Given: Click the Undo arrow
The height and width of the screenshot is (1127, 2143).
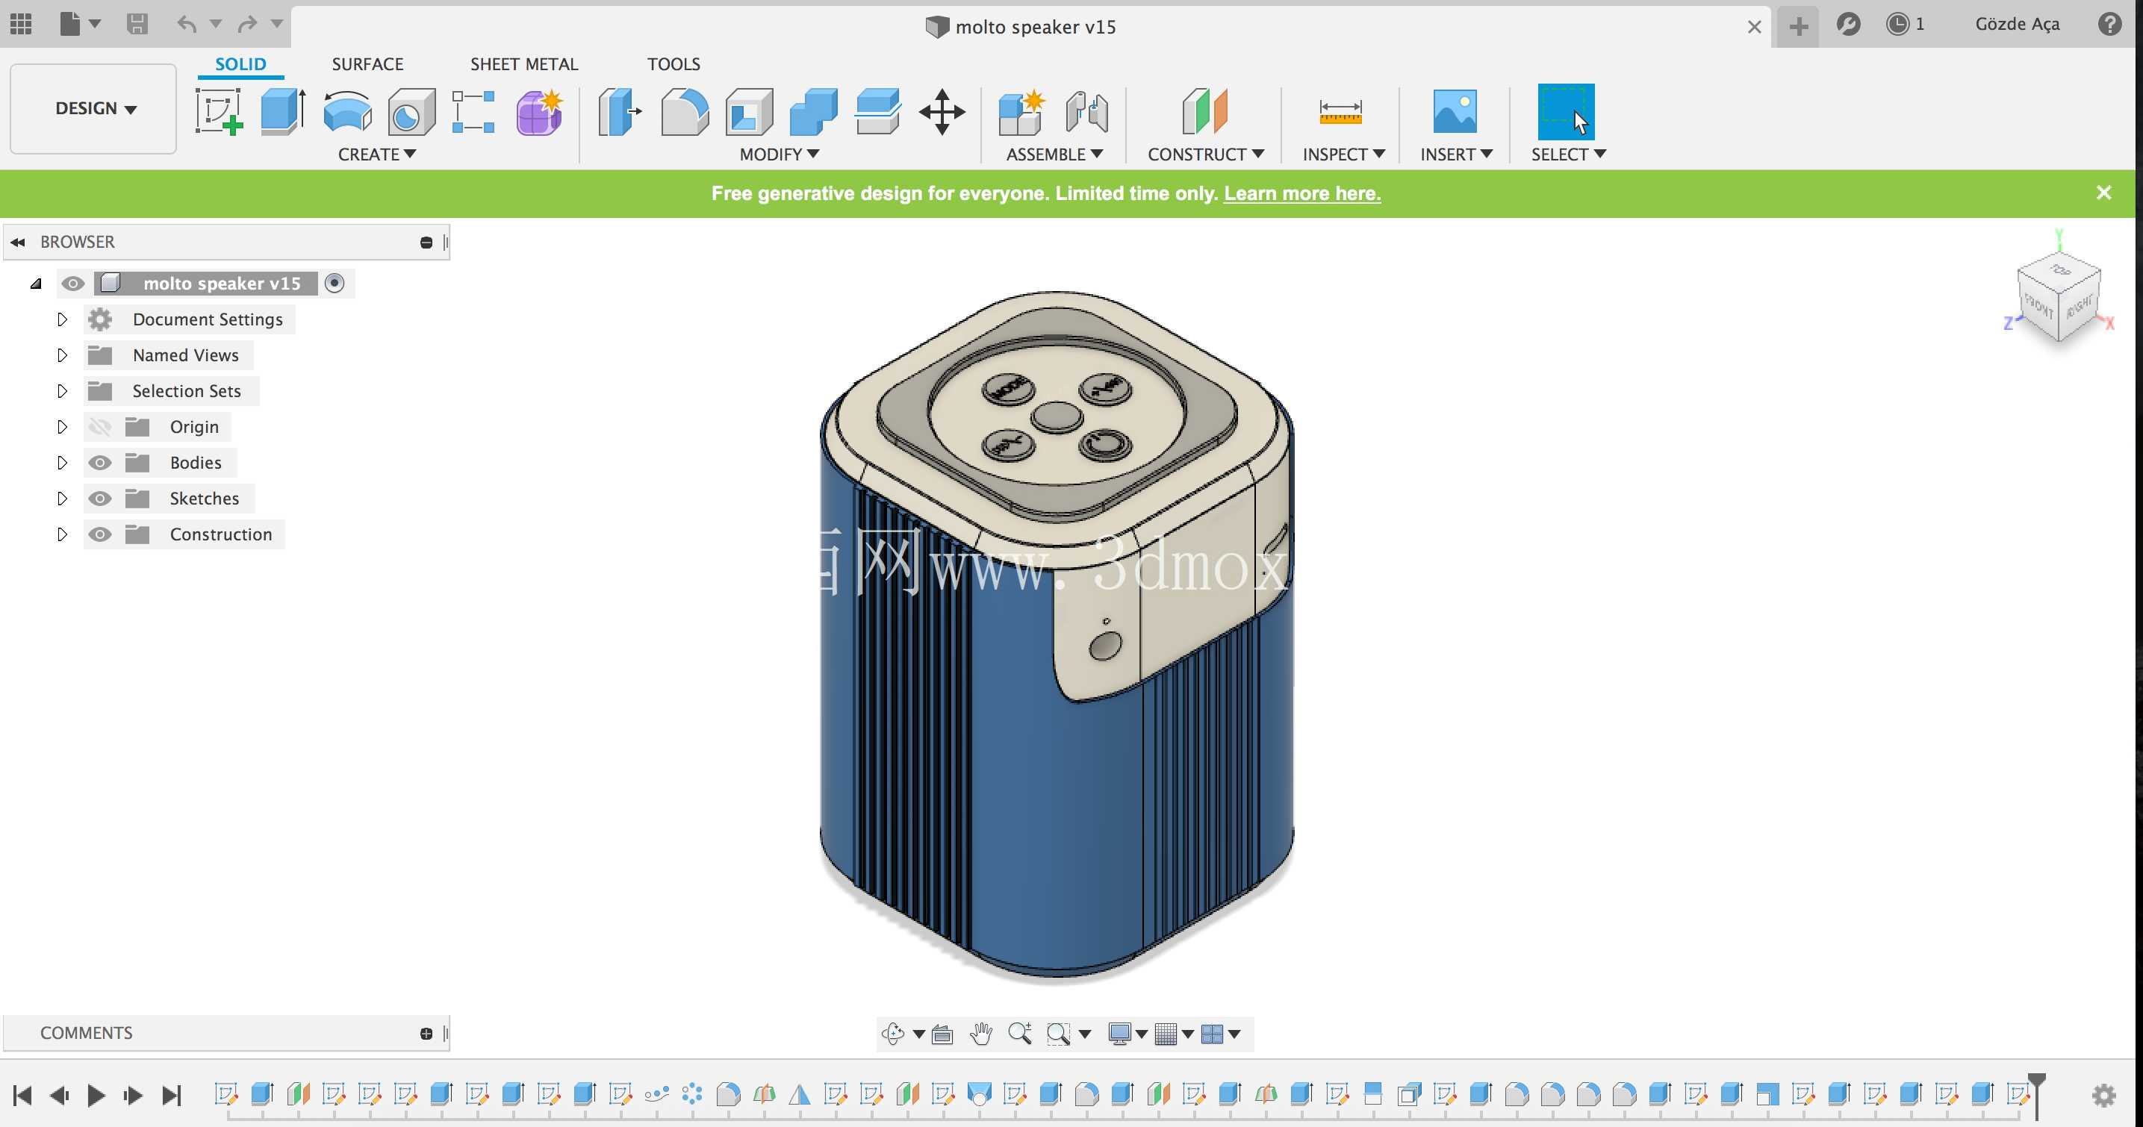Looking at the screenshot, I should (x=187, y=24).
